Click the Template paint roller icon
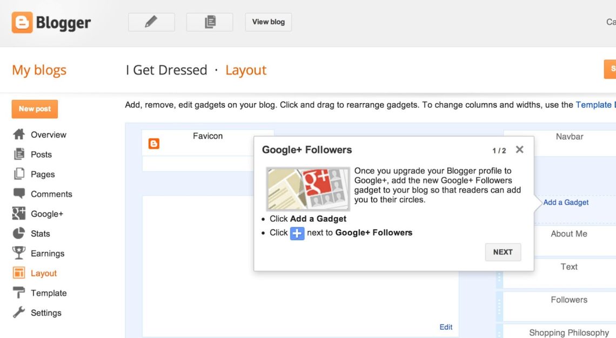Screen dimensions: 616x338 (19, 293)
